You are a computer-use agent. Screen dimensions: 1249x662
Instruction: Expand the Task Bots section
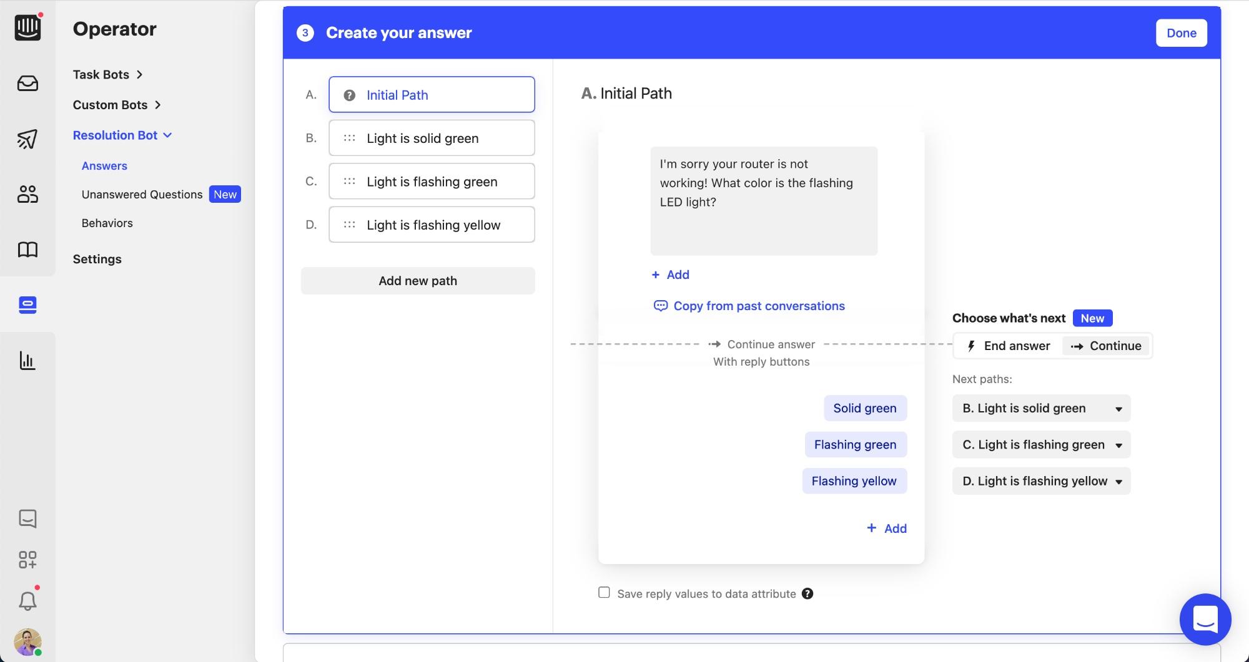tap(108, 74)
